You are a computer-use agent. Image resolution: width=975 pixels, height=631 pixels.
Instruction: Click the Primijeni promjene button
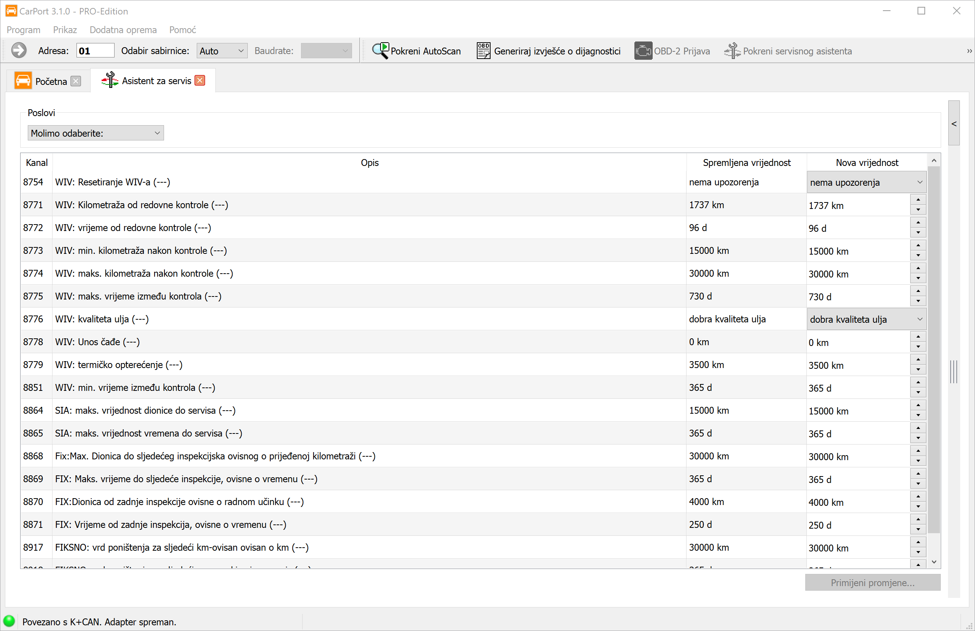872,583
